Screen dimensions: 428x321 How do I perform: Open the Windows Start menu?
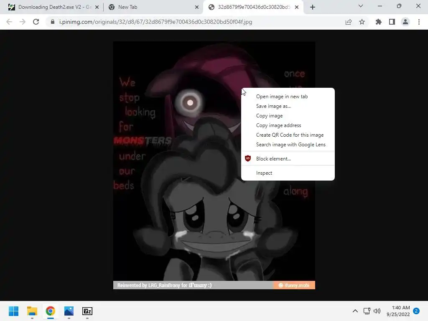coord(13,311)
